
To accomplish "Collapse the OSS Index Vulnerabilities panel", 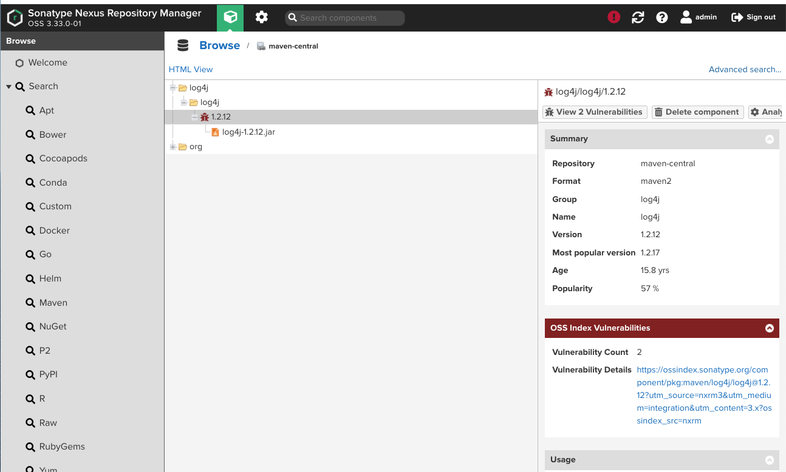I will pos(769,328).
